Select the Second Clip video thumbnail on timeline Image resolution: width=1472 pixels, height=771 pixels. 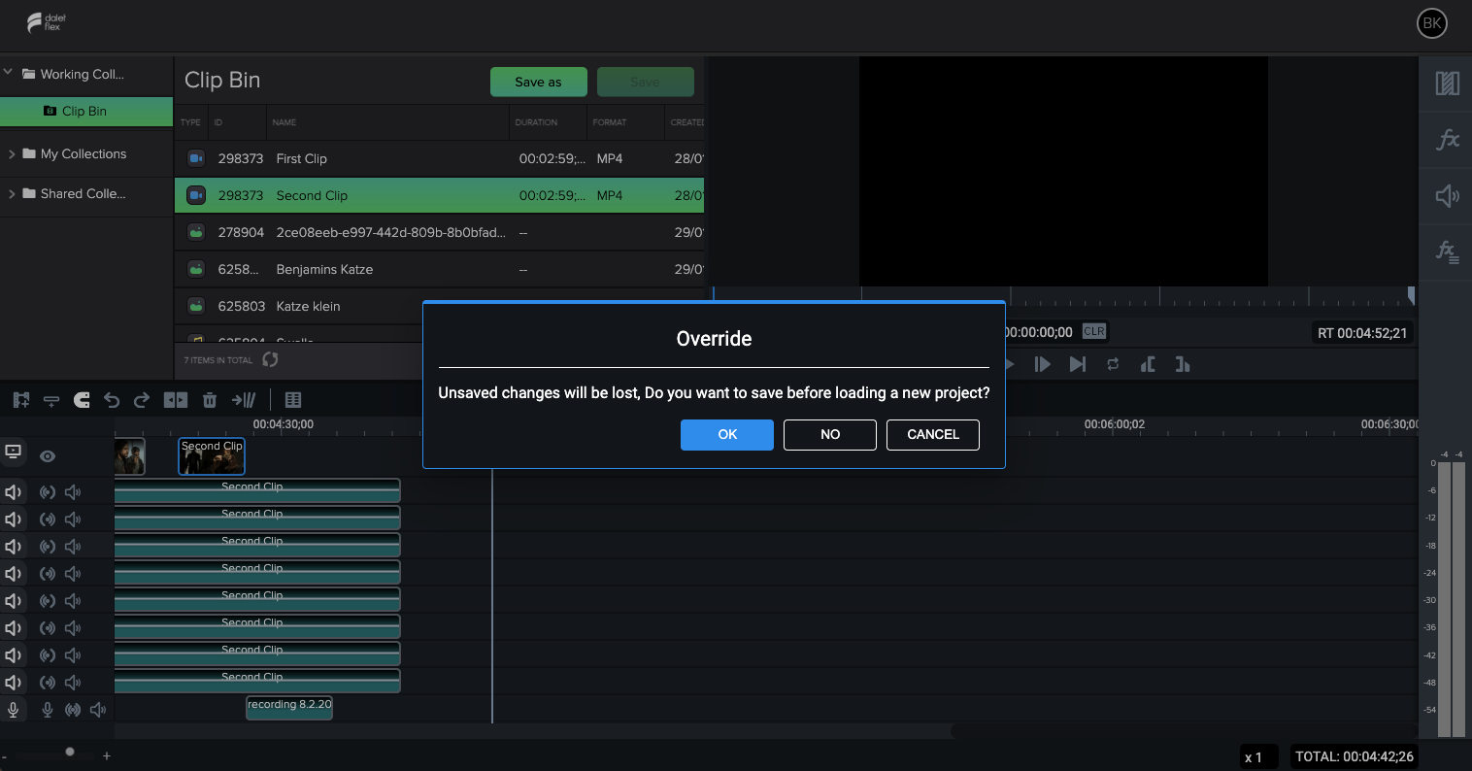212,456
